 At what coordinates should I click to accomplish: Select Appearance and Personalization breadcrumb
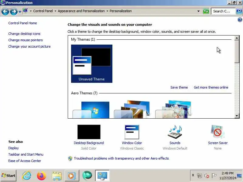pos(81,11)
